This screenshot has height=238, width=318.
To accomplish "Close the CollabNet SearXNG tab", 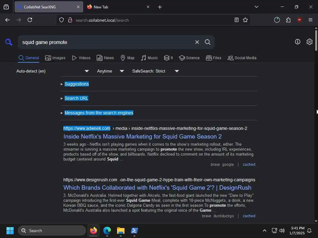I will click(x=78, y=7).
